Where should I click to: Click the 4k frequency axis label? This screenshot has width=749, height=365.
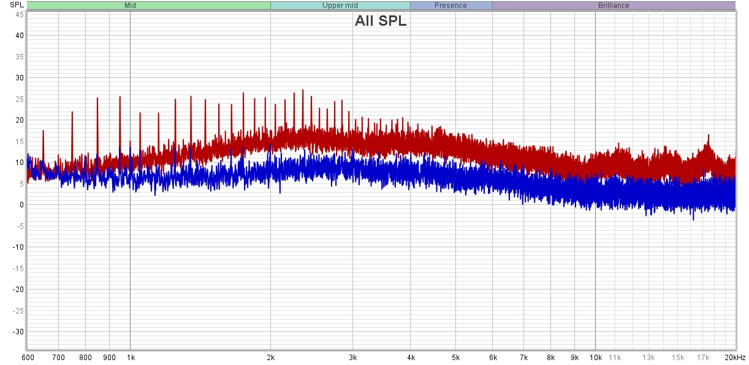tap(411, 357)
